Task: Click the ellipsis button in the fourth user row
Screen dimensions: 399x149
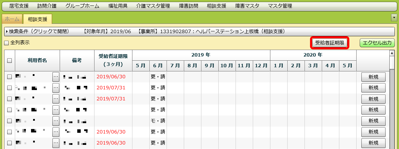Action: (56, 110)
